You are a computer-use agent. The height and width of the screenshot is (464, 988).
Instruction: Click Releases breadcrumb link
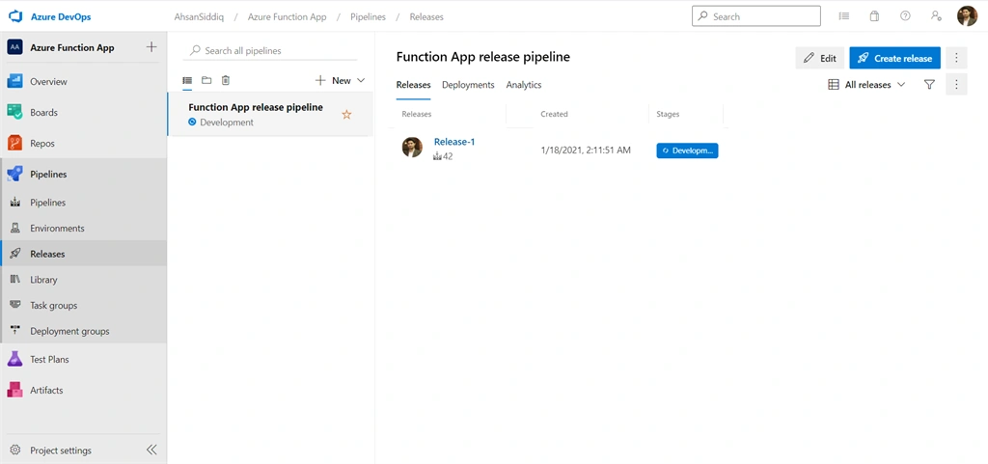click(426, 17)
